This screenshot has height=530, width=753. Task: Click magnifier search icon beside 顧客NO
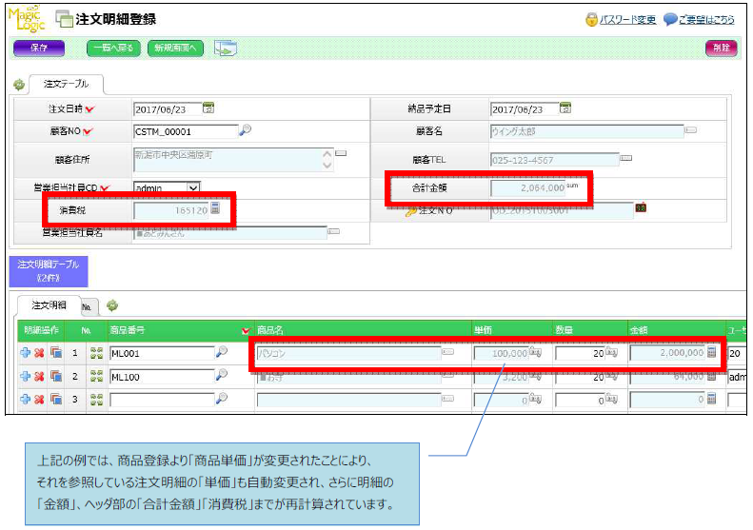pos(245,130)
